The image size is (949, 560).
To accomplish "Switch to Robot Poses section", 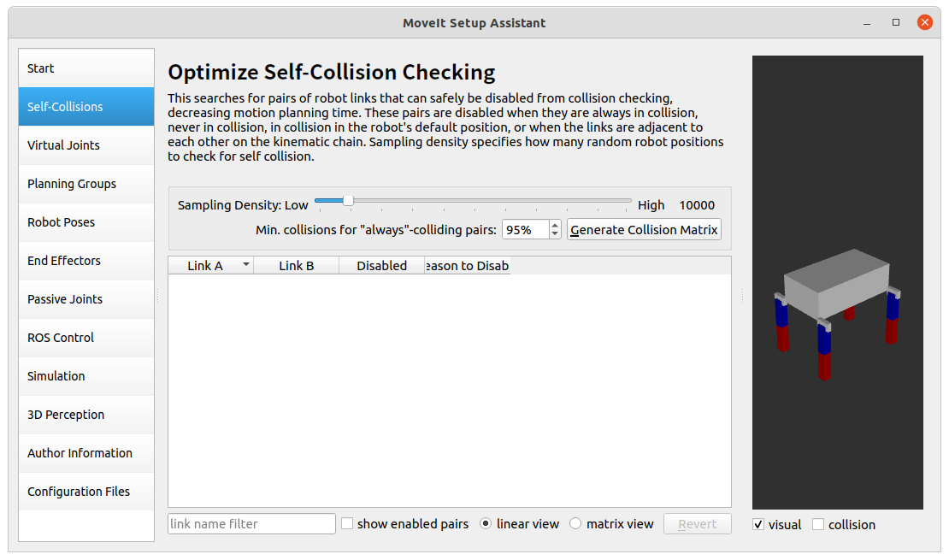I will (x=86, y=222).
